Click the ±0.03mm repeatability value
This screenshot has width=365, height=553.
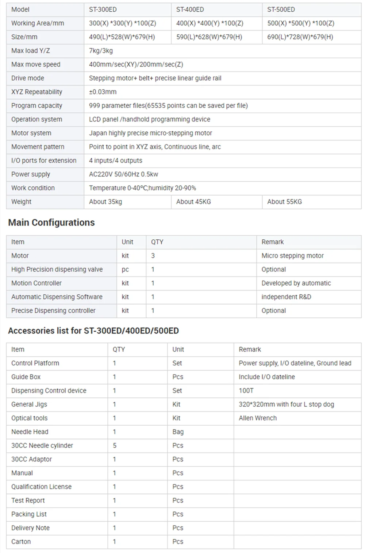coord(103,92)
